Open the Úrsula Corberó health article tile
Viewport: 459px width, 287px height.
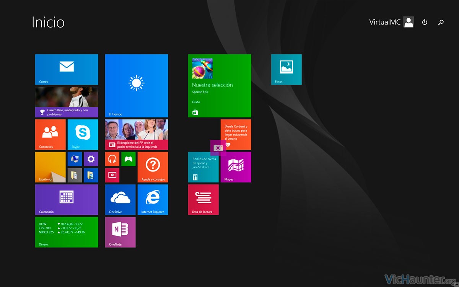236,135
